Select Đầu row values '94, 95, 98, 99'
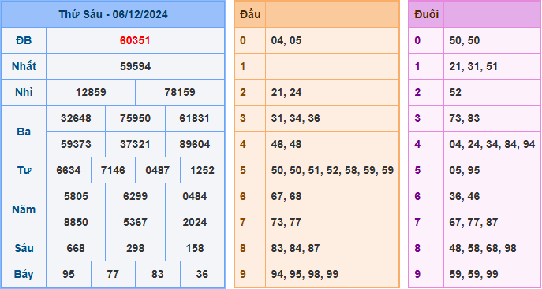Image resolution: width=542 pixels, height=289 pixels. point(305,275)
